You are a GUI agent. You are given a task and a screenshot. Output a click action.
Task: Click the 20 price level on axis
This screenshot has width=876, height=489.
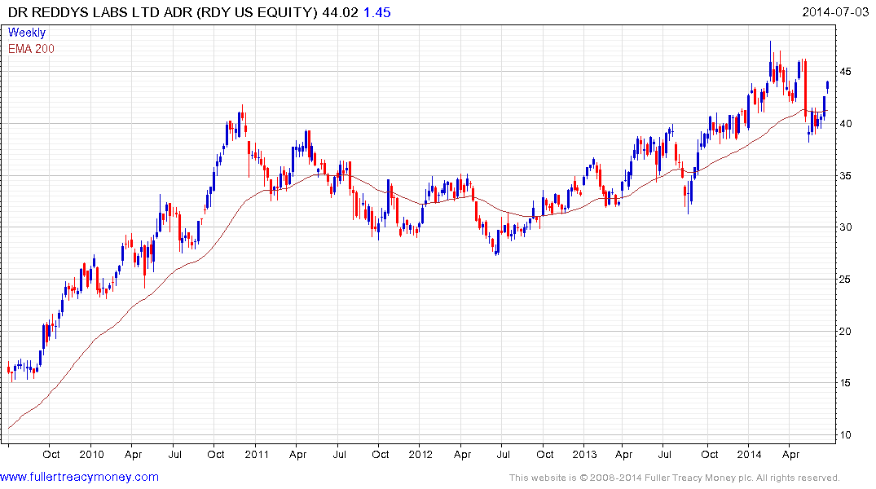click(x=847, y=331)
